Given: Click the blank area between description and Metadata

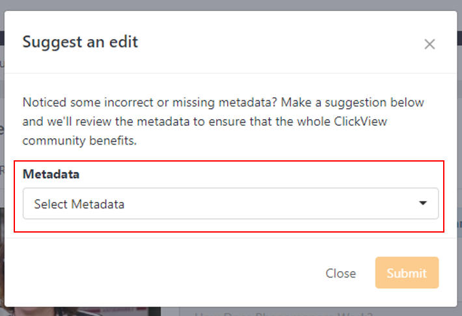Looking at the screenshot, I should coord(231,154).
